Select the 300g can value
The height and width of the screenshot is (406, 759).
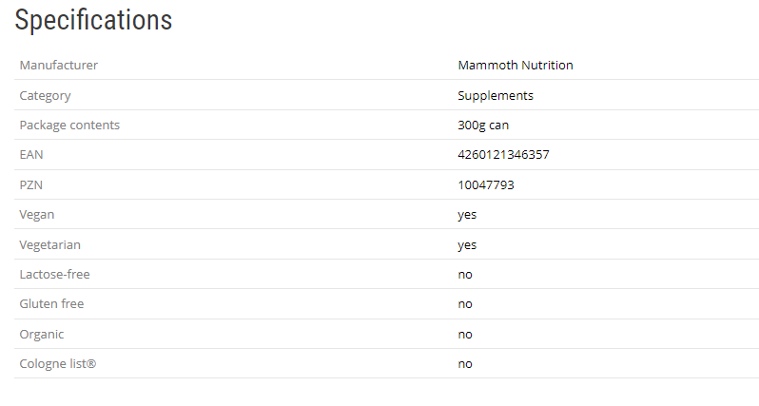(x=485, y=125)
